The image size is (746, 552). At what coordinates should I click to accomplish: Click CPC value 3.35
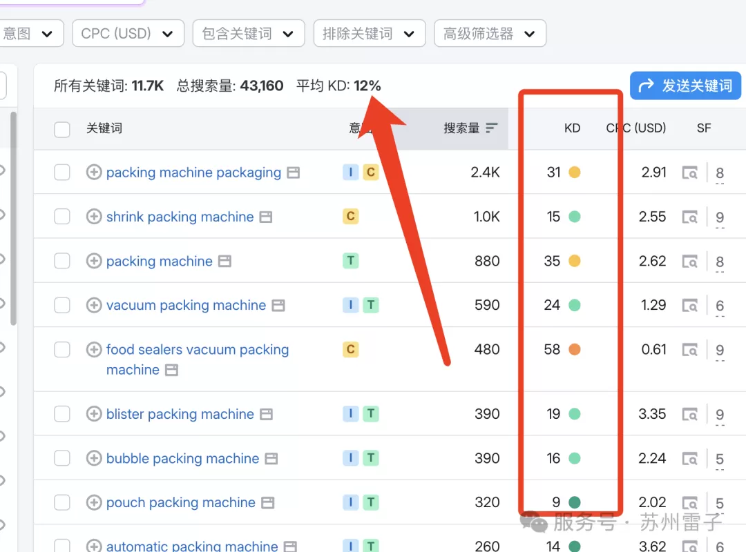point(652,413)
